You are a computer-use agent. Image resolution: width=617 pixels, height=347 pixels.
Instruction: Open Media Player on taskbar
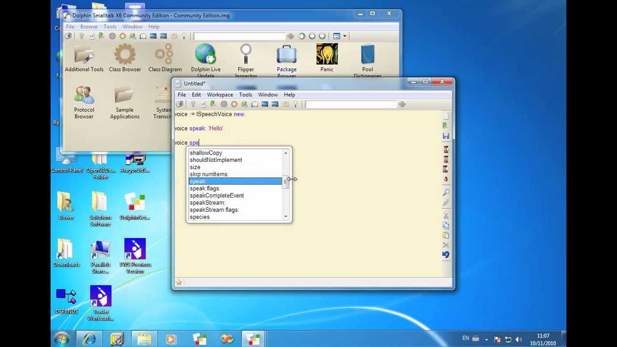pos(171,339)
